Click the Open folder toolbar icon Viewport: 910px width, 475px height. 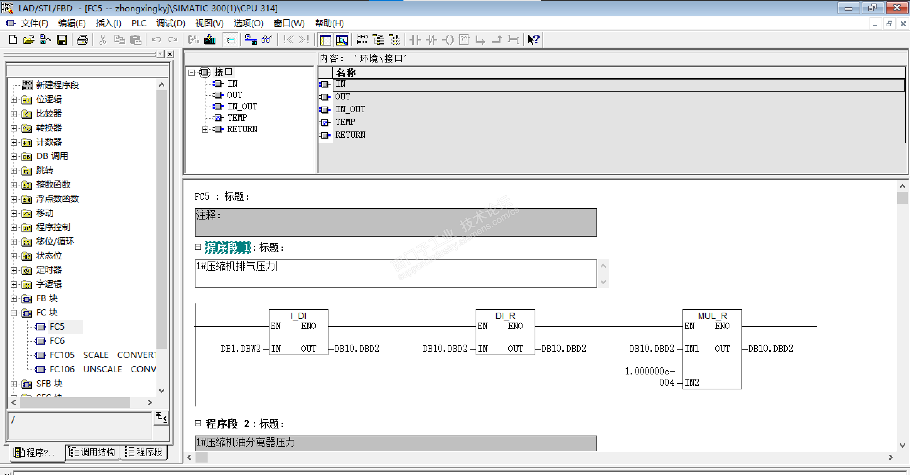(28, 39)
